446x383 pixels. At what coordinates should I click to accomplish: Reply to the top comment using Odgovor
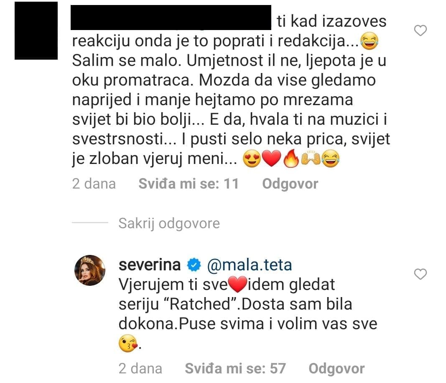coord(290,184)
